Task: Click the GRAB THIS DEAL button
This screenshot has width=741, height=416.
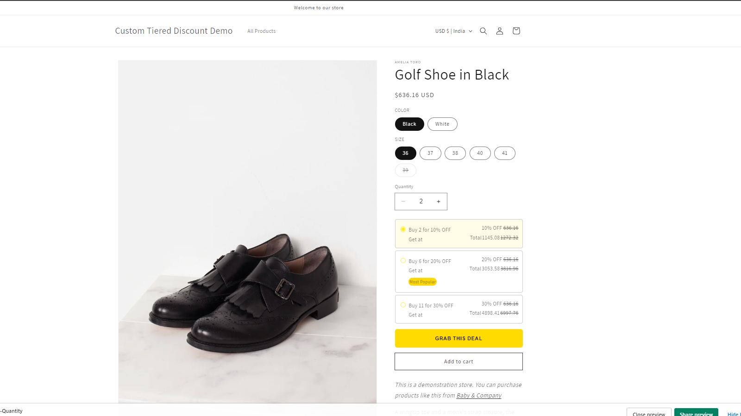Action: tap(458, 338)
